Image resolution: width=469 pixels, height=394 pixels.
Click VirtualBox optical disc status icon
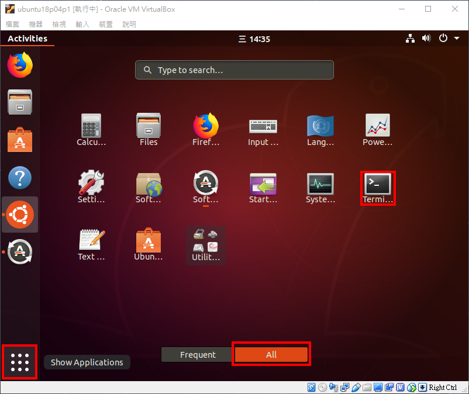[322, 388]
